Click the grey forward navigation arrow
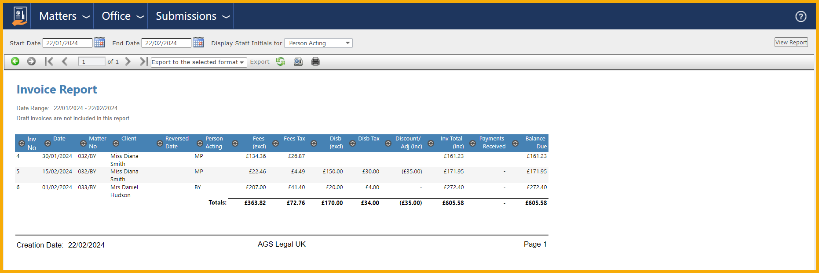This screenshot has height=273, width=819. pos(31,61)
